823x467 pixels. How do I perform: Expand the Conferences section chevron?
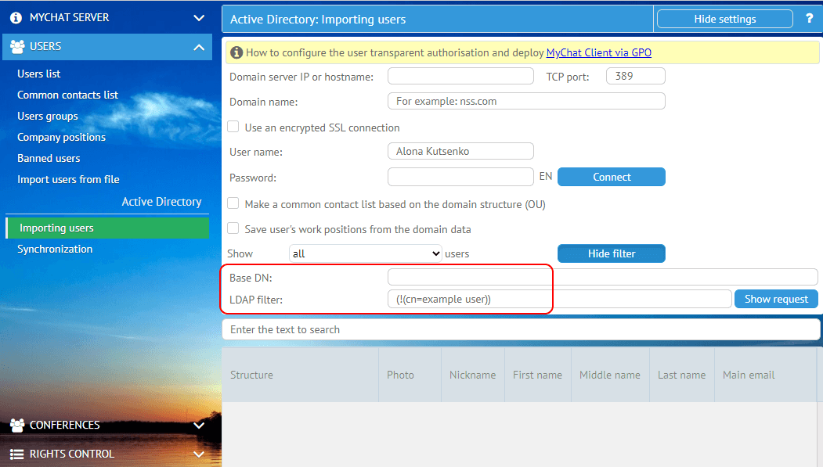tap(198, 426)
